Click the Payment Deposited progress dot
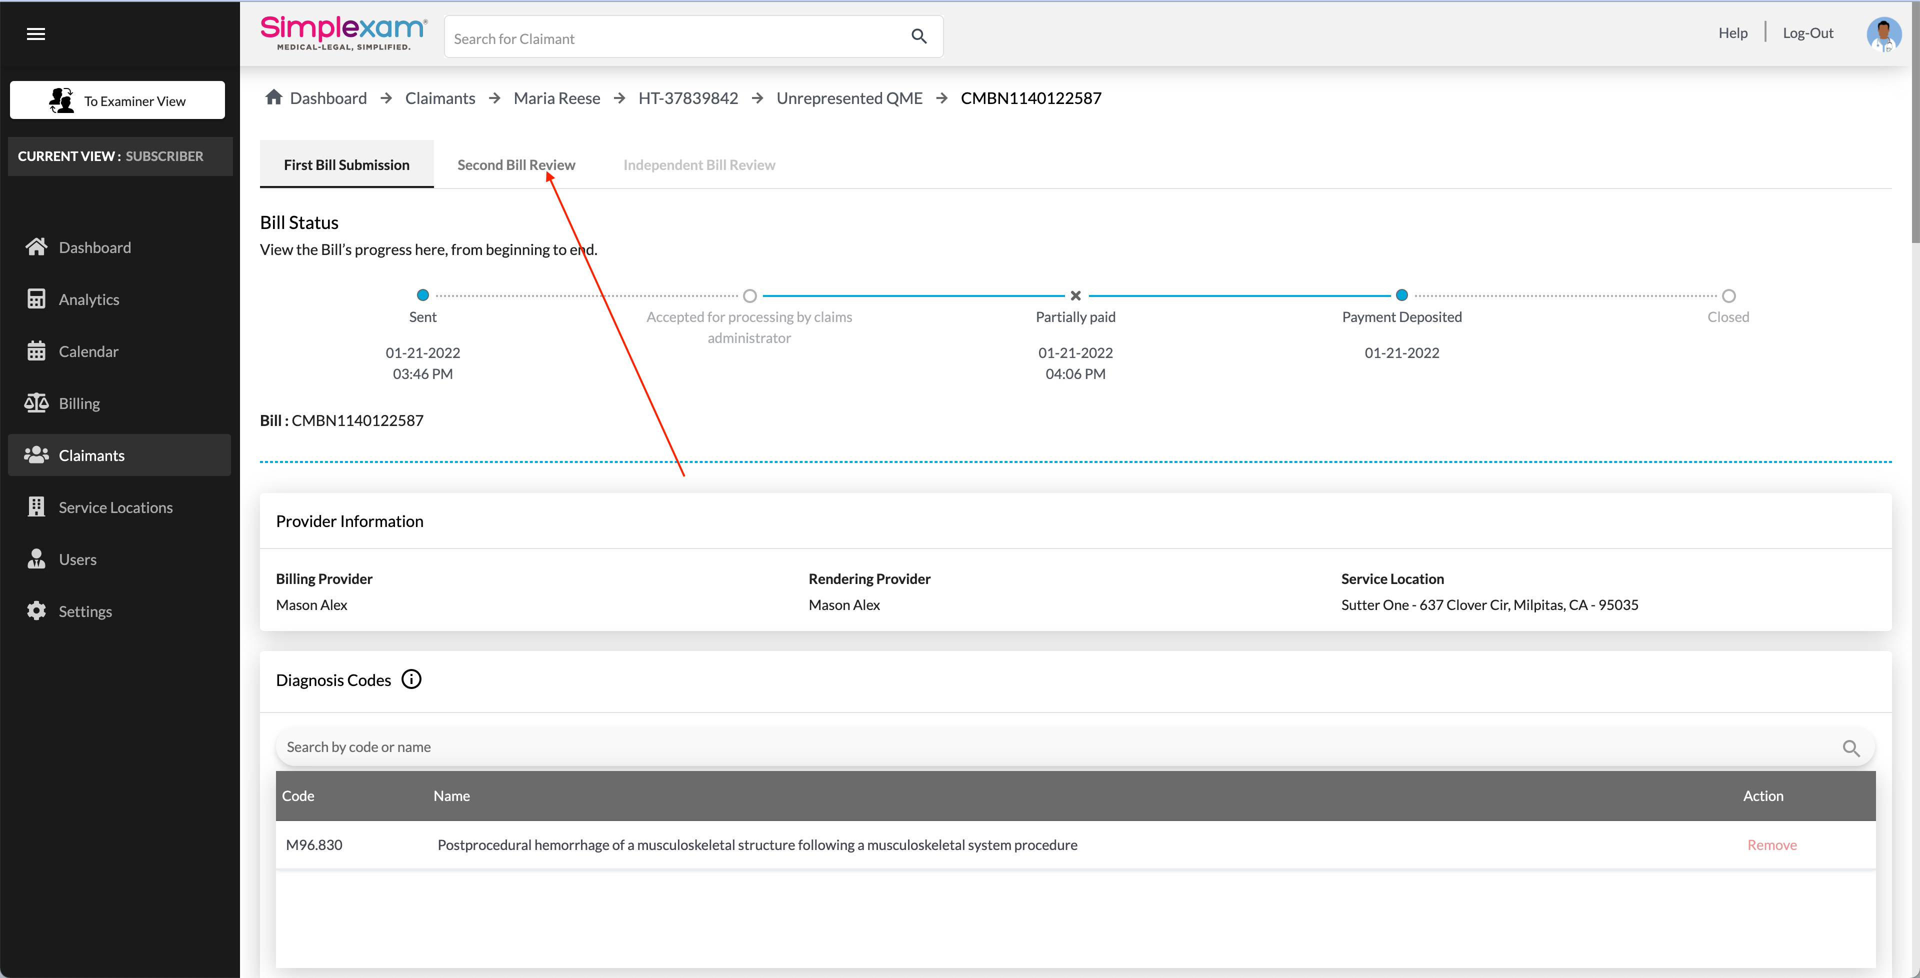This screenshot has width=1920, height=978. pos(1401,295)
